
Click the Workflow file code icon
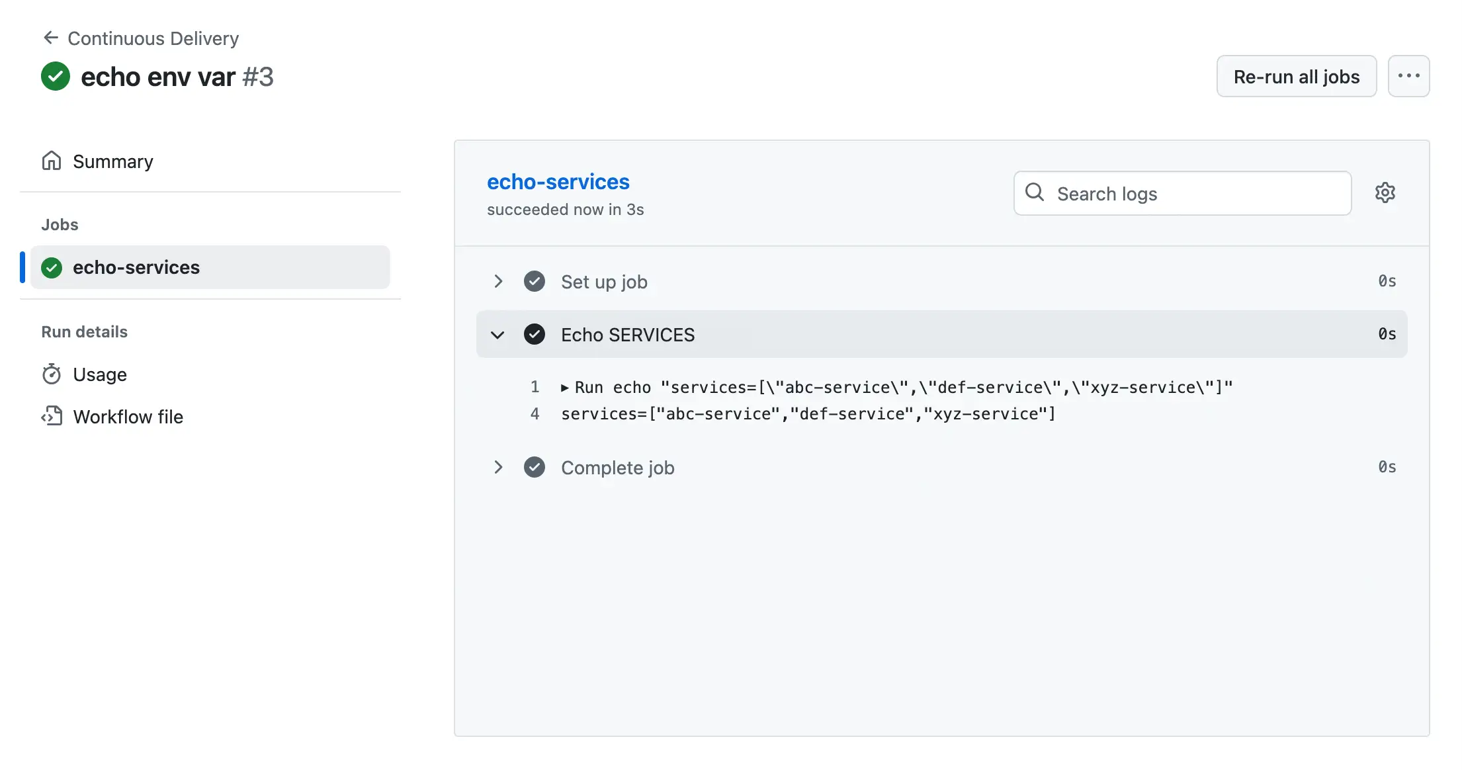pos(52,416)
